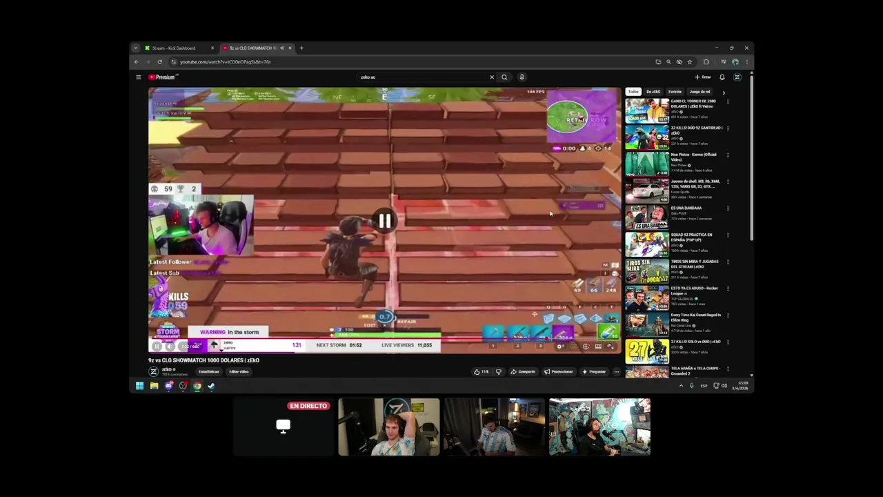Click the Promocionar button

coord(559,371)
